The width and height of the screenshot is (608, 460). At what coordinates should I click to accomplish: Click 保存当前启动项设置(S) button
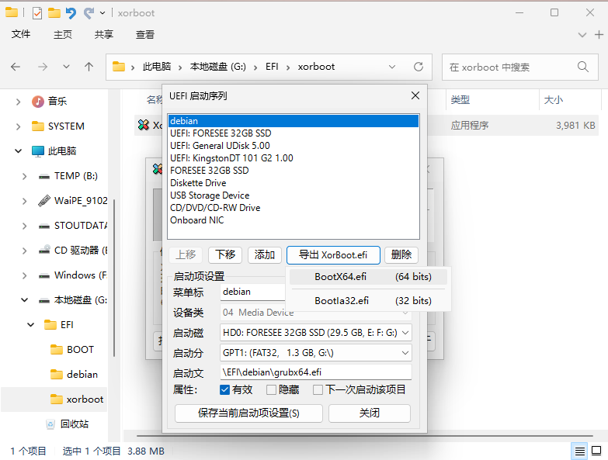(248, 413)
